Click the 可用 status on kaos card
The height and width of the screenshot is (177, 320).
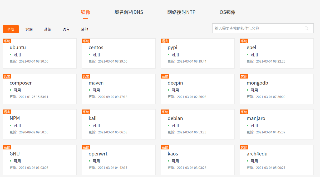pos(175,161)
